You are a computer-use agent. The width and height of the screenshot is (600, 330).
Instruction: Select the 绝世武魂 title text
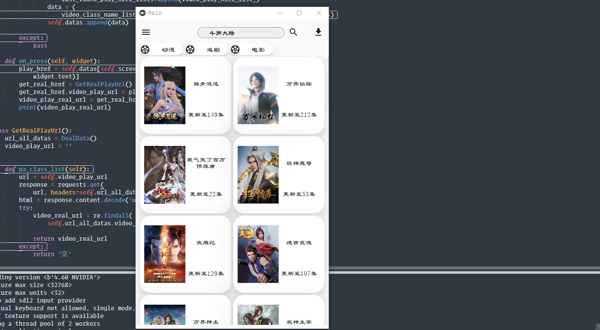299,243
